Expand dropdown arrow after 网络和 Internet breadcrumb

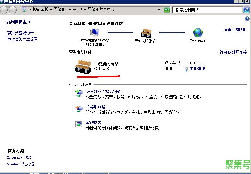[x=85, y=10]
